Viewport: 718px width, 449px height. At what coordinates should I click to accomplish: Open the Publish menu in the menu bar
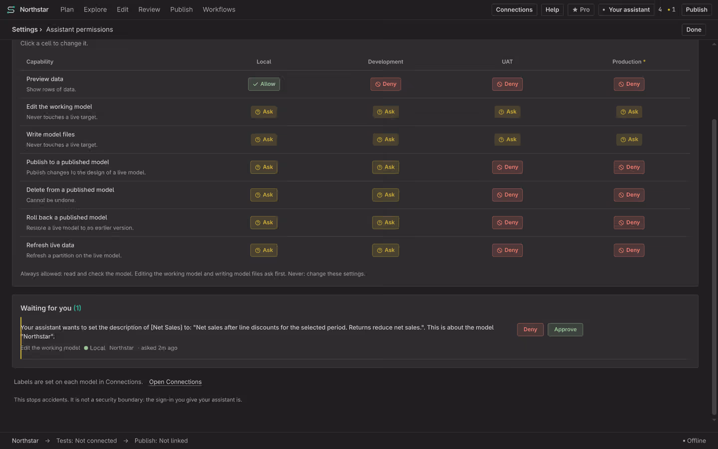pos(181,9)
